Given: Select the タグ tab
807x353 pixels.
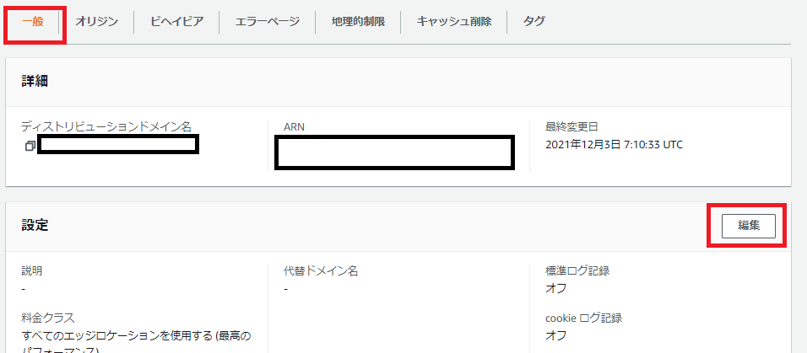Looking at the screenshot, I should (533, 21).
